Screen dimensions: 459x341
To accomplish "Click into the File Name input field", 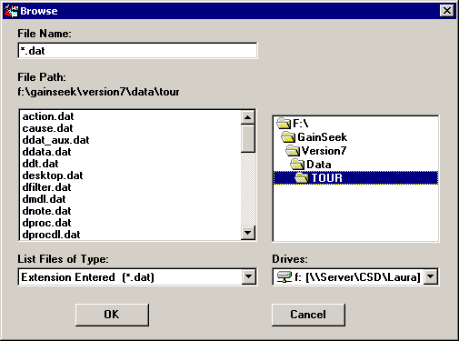I will point(137,51).
